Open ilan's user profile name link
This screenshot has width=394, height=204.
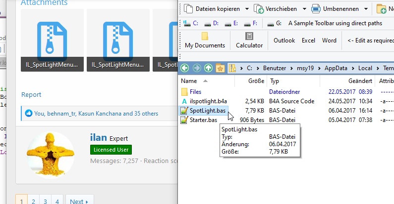point(99,138)
